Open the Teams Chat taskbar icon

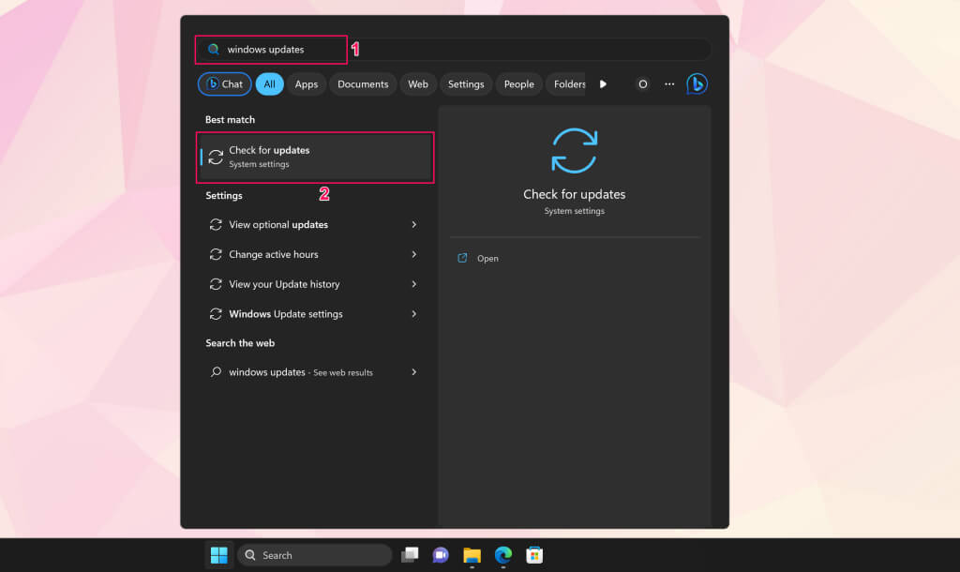pyautogui.click(x=441, y=555)
